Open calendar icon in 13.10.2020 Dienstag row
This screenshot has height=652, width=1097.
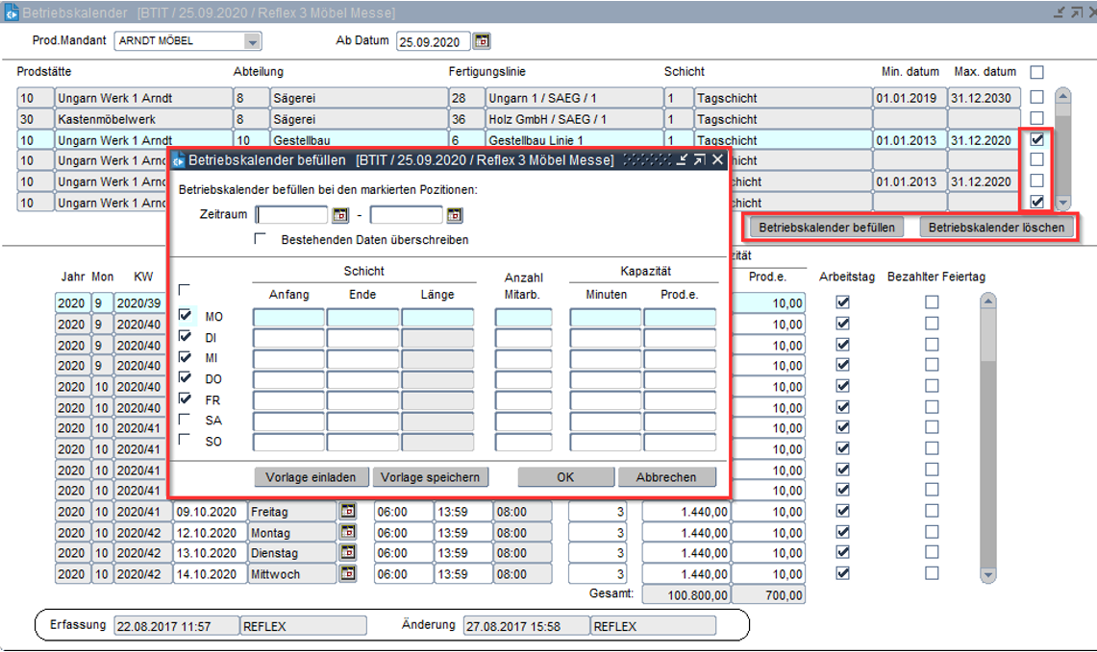[x=348, y=553]
